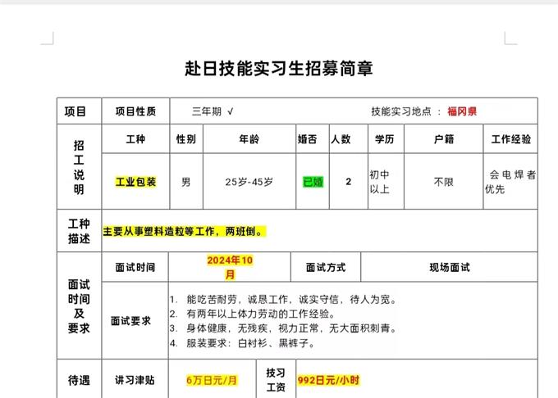Select the 性别 column header

click(x=185, y=139)
